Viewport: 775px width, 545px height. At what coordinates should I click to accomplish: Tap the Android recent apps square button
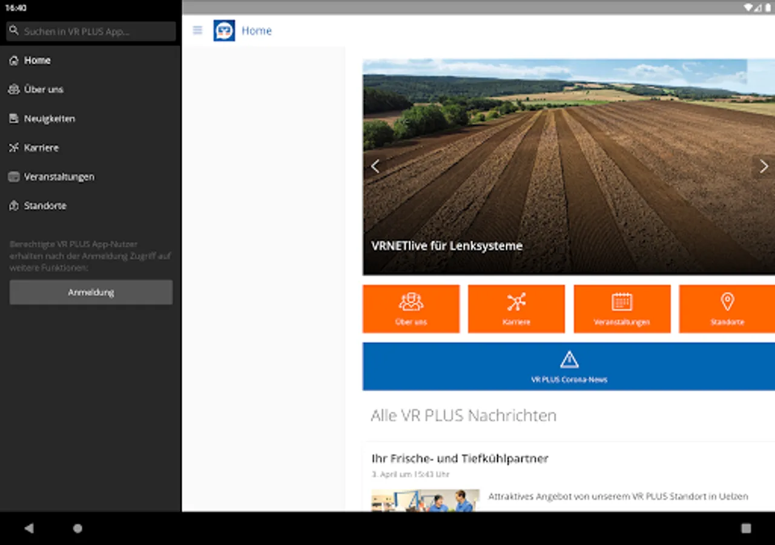[746, 528]
